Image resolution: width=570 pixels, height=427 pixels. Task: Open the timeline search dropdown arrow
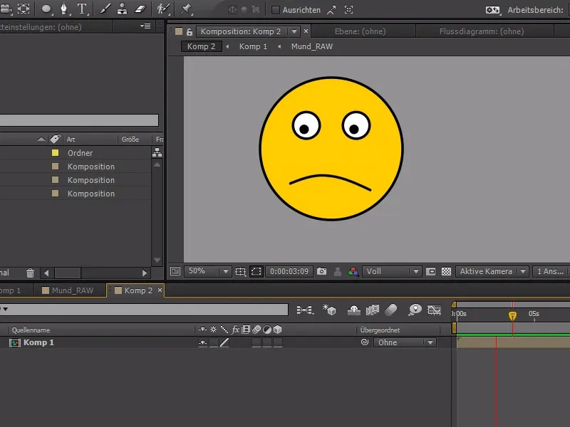pos(5,309)
